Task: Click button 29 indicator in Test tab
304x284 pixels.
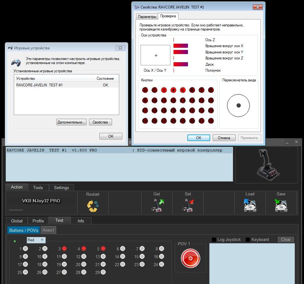Action: 103,272
